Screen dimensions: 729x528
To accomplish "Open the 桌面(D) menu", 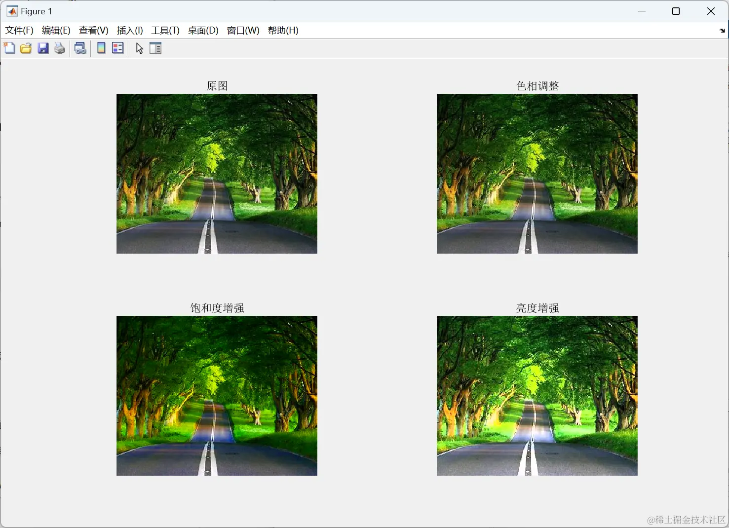I will click(x=203, y=31).
